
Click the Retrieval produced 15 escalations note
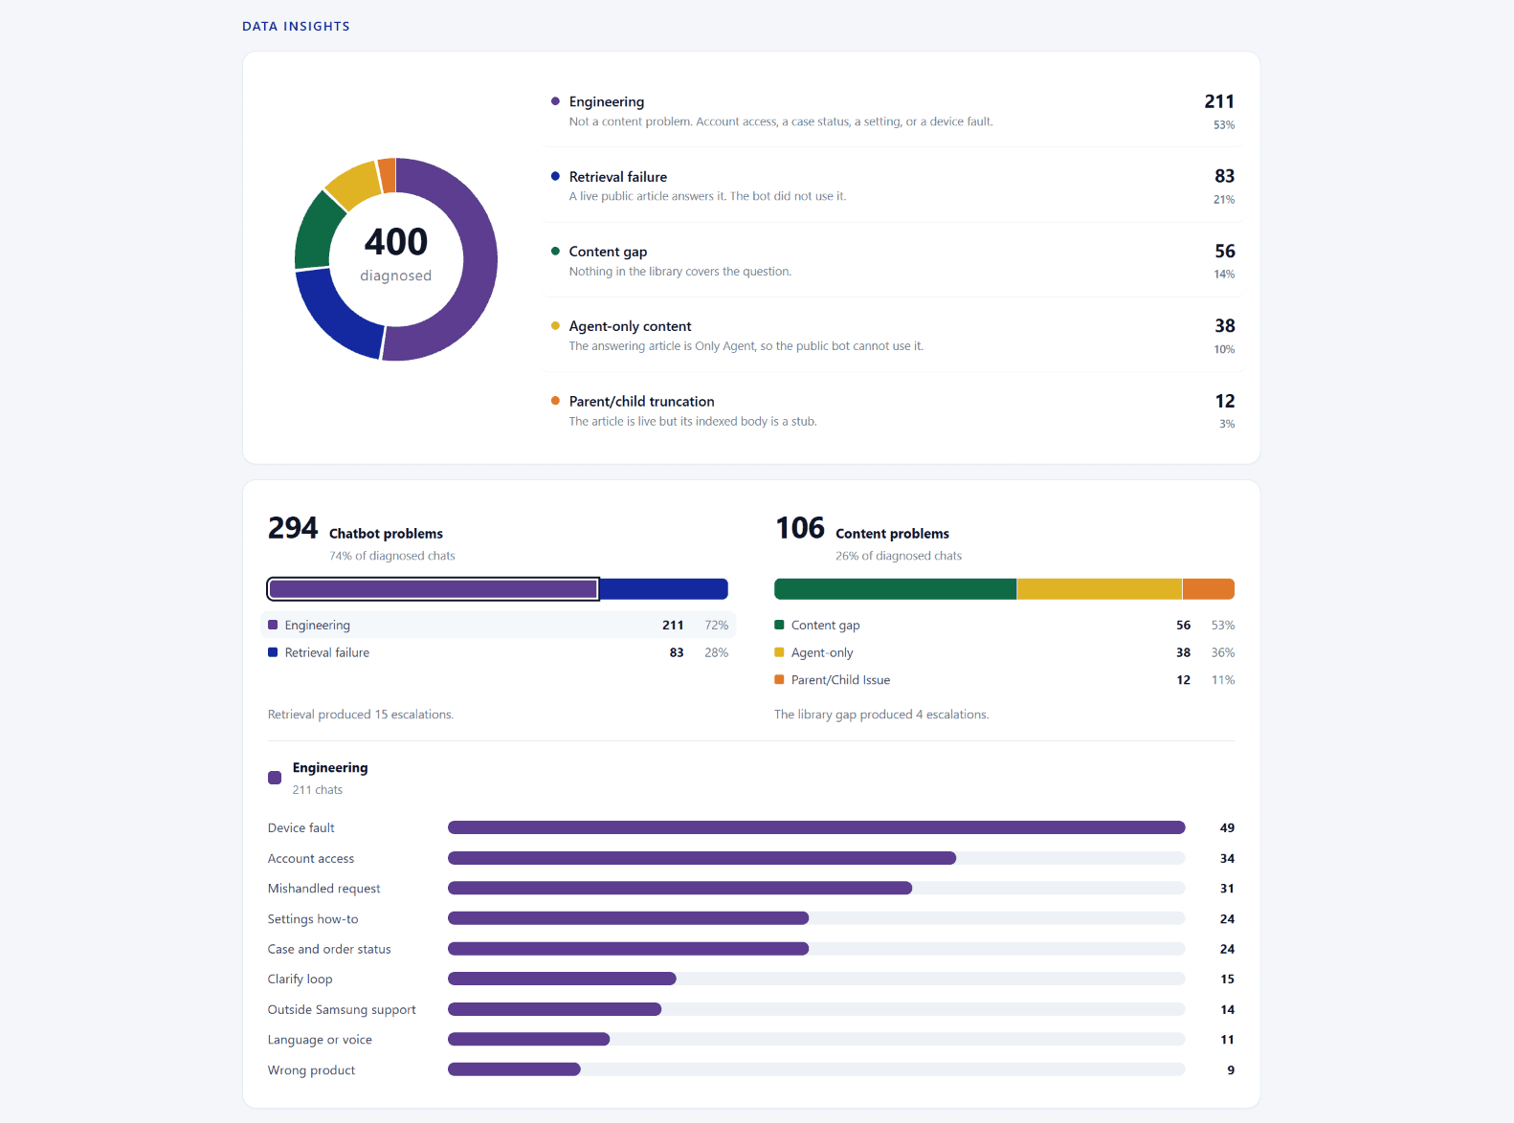point(361,715)
